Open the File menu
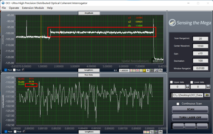 click(x=4, y=8)
